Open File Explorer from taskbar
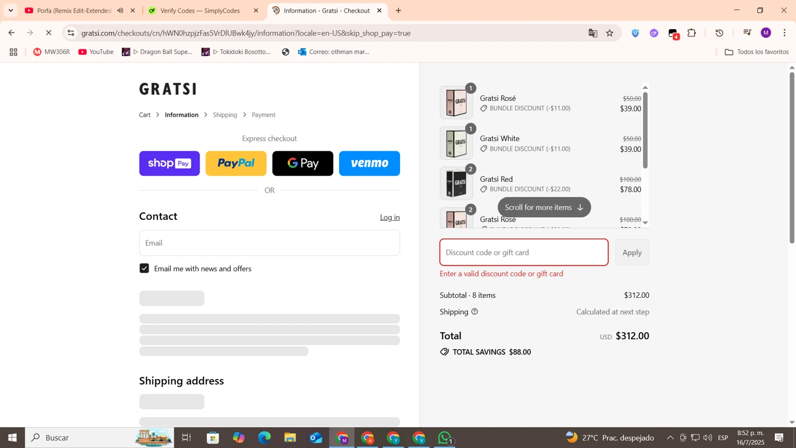The height and width of the screenshot is (448, 796). (x=290, y=438)
